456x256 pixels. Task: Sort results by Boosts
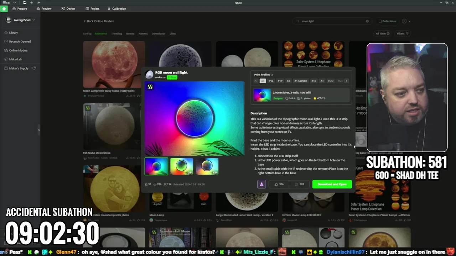tap(130, 33)
